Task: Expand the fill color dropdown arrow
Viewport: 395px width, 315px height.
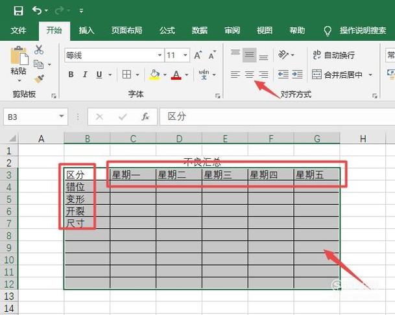Action: (x=165, y=75)
